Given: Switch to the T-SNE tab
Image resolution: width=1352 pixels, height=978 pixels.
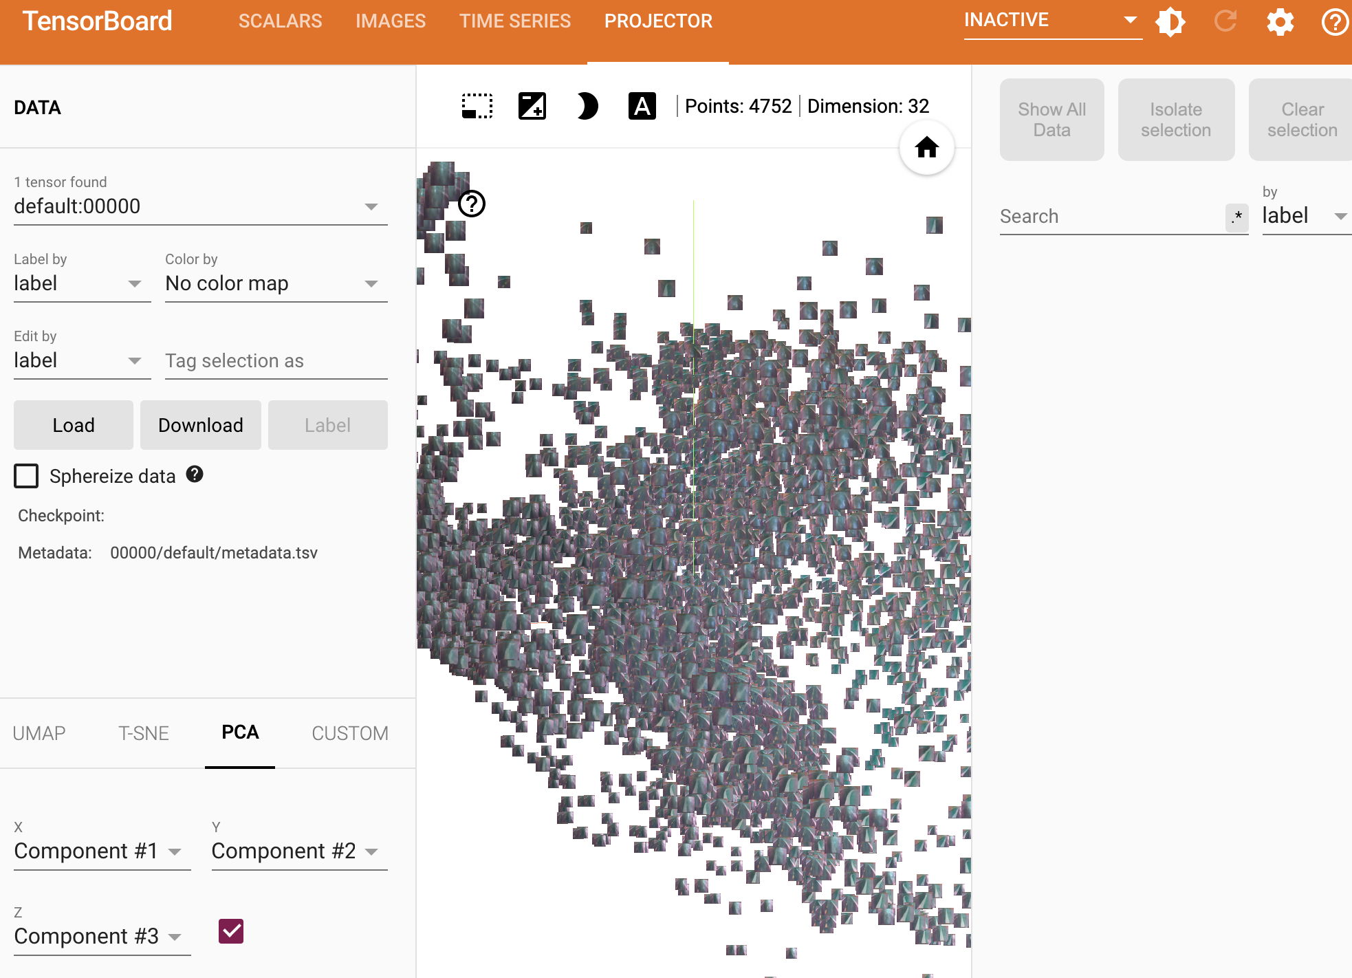Looking at the screenshot, I should click(143, 733).
